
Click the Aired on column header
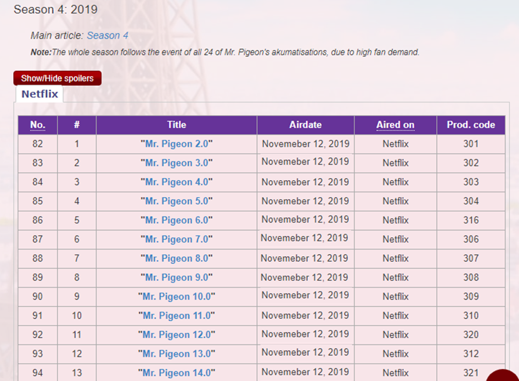[395, 125]
